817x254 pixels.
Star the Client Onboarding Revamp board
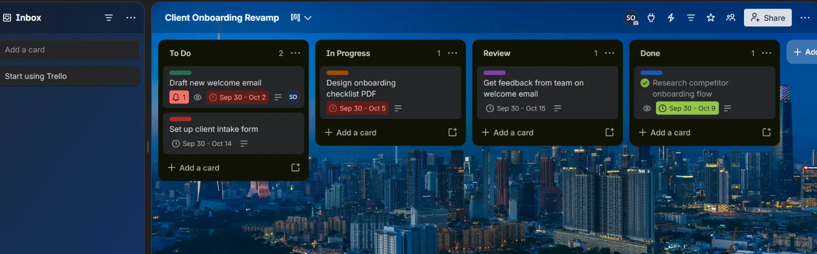coord(711,18)
